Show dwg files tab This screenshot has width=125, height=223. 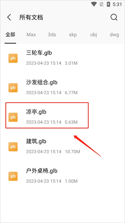114,35
